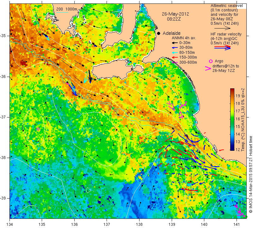The image size is (253, 228).
Task: Click the 08:22Z time text
Action: [174, 19]
